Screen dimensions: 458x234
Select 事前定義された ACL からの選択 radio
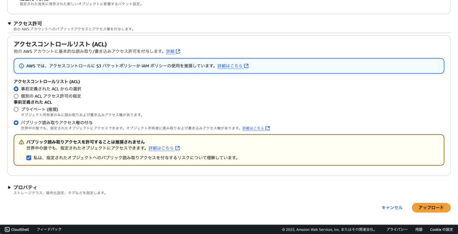[16, 89]
